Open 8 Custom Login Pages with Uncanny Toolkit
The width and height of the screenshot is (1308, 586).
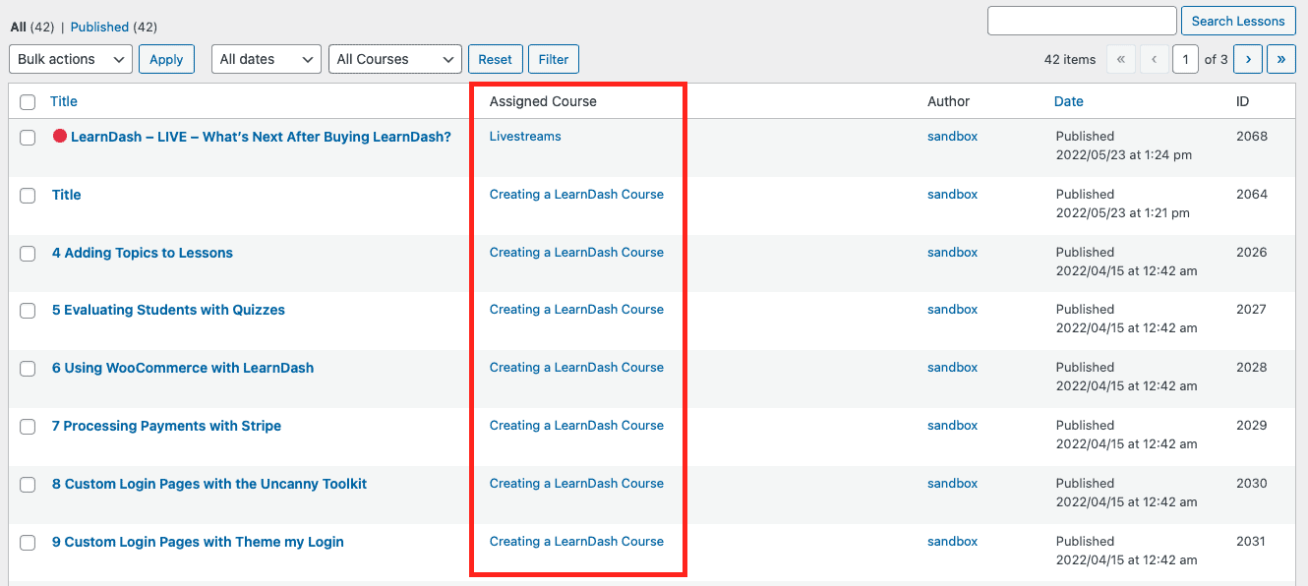[x=209, y=484]
